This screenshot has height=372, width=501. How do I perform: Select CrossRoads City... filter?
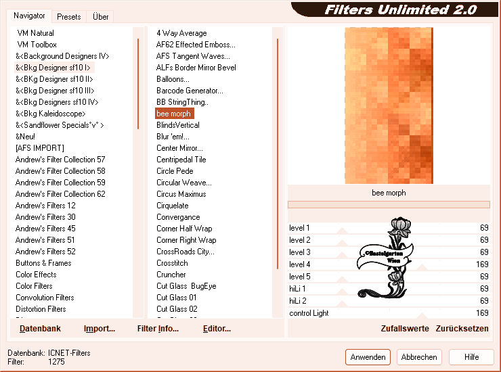(186, 252)
